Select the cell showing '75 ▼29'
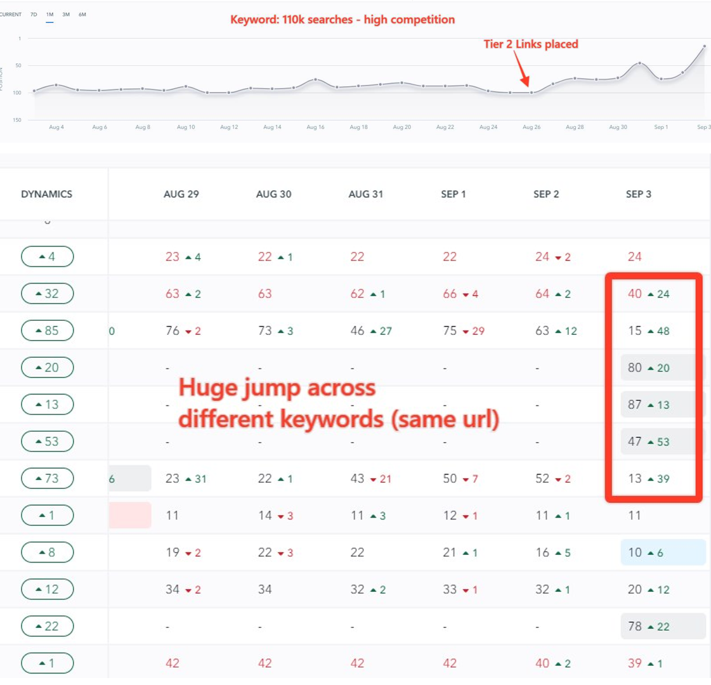This screenshot has width=711, height=685. (x=464, y=330)
